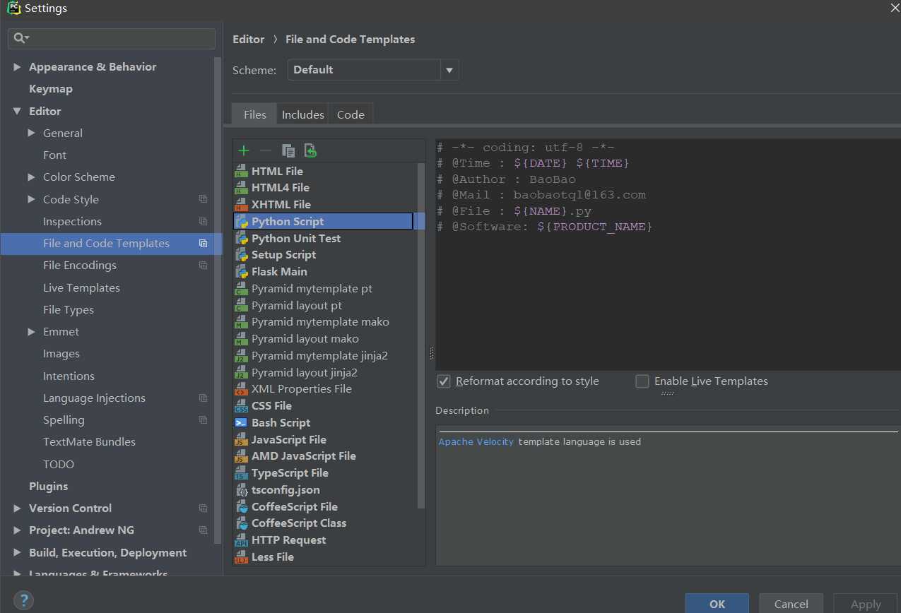This screenshot has height=613, width=901.
Task: Click the OK button
Action: tap(717, 604)
